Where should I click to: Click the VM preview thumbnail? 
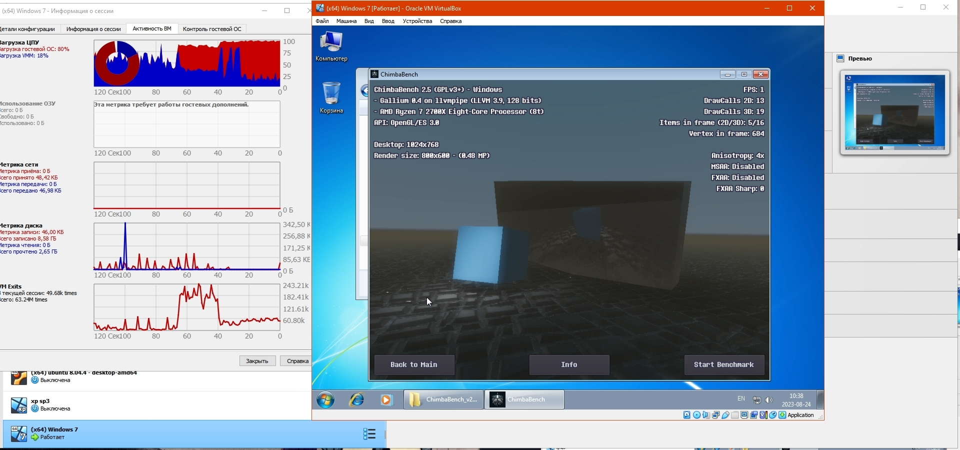[894, 112]
